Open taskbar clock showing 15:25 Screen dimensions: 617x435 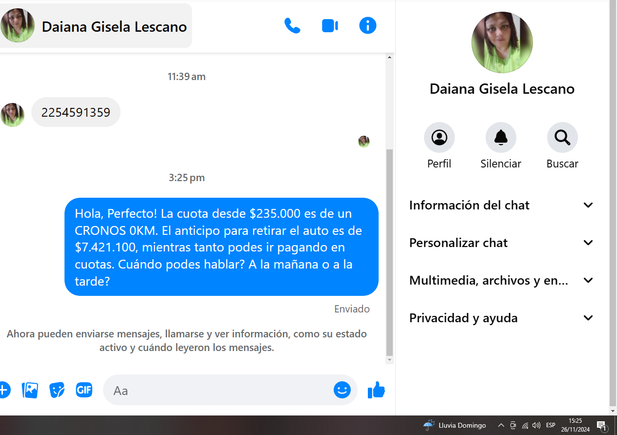pos(575,425)
